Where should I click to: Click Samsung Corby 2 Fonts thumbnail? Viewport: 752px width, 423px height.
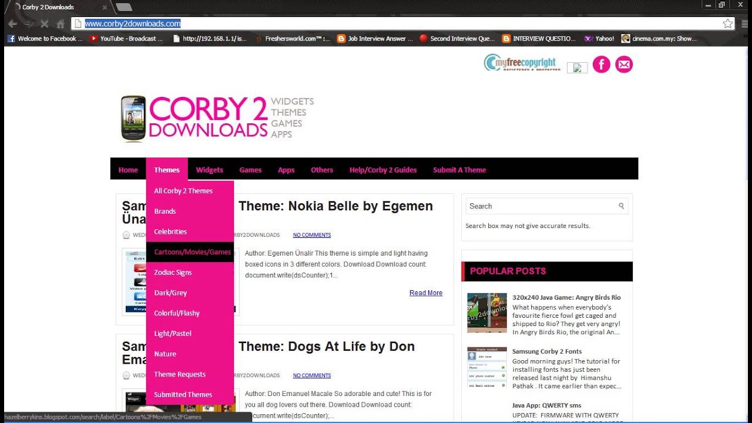[487, 367]
